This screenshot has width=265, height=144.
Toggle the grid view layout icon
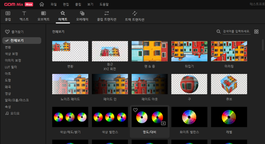point(256,32)
